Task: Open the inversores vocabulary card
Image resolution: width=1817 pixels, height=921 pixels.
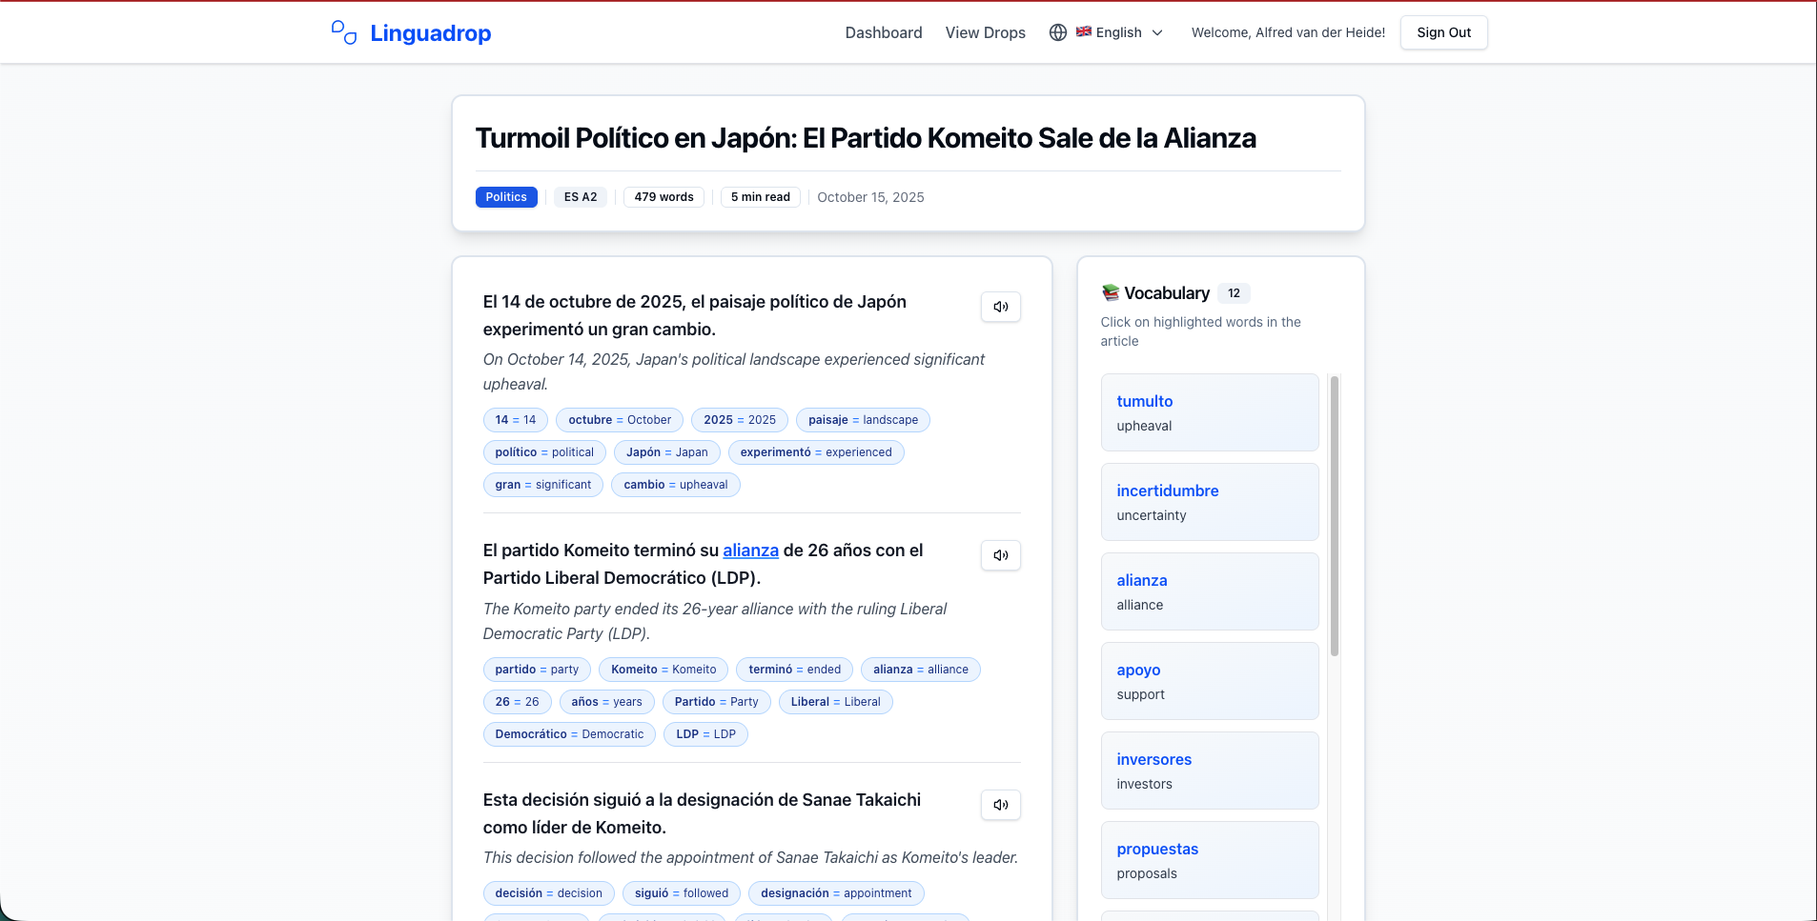Action: click(1210, 771)
